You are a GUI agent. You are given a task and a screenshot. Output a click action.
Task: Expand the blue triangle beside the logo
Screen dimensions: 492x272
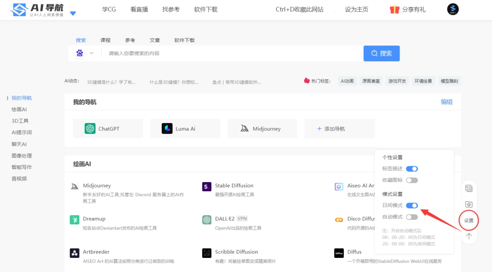tap(73, 14)
